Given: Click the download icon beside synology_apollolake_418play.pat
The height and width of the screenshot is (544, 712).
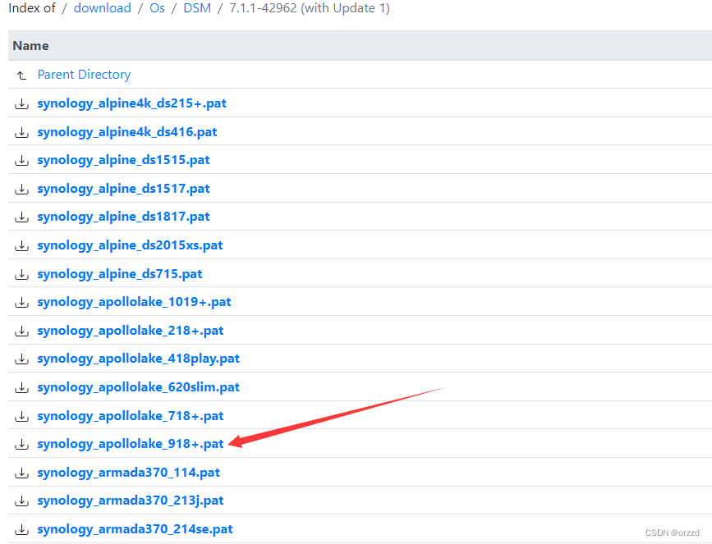Looking at the screenshot, I should point(21,359).
